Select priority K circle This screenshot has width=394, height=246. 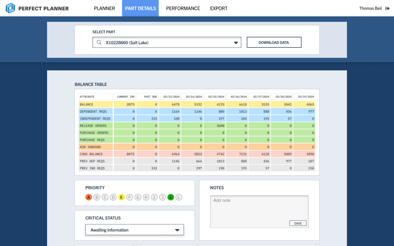170,197
